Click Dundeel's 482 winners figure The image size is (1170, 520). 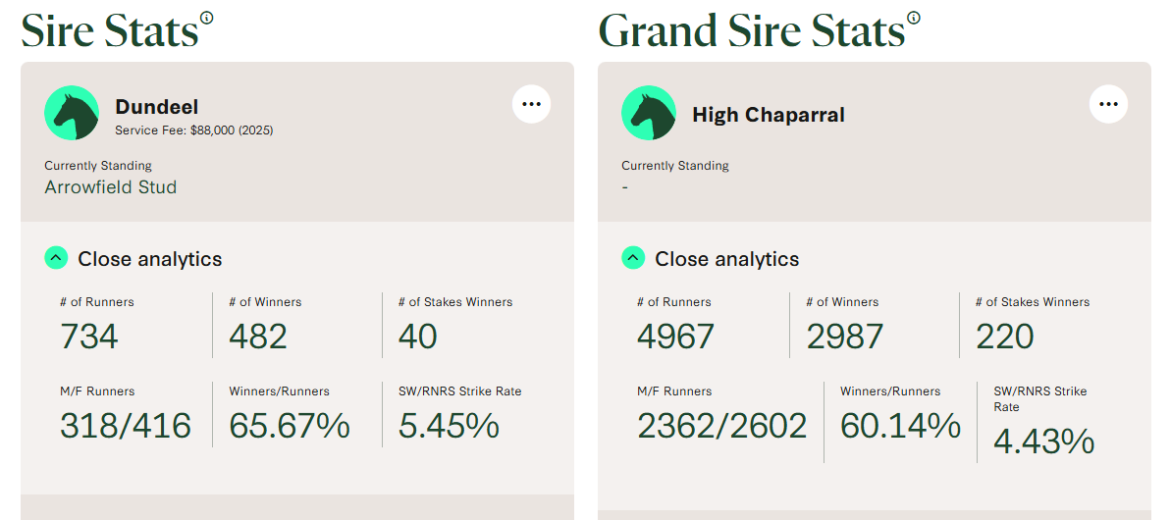(x=258, y=337)
